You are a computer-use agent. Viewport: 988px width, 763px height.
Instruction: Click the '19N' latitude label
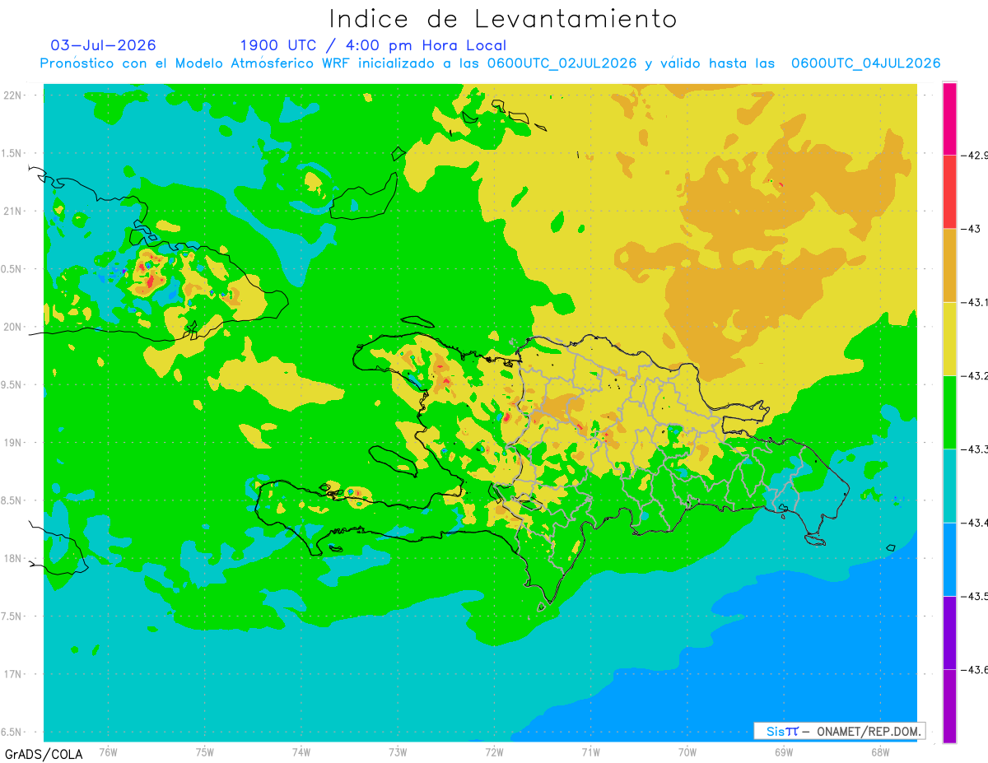tap(14, 443)
